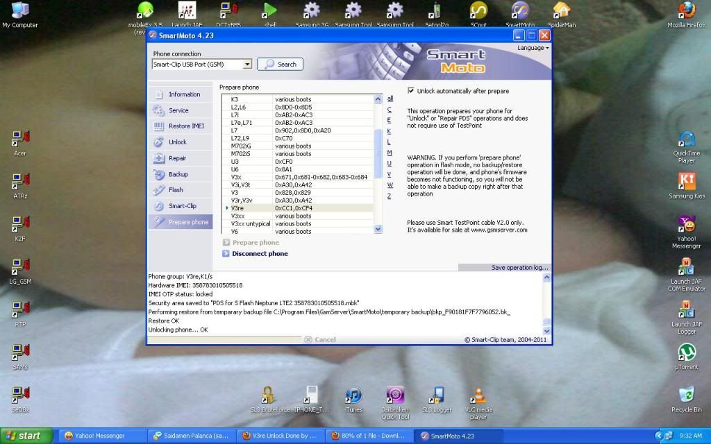Filter phone list by letter Z
Screen dimensions: 711x444
coord(389,196)
